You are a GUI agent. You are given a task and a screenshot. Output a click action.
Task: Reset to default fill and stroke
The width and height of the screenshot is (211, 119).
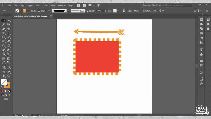tap(2, 87)
